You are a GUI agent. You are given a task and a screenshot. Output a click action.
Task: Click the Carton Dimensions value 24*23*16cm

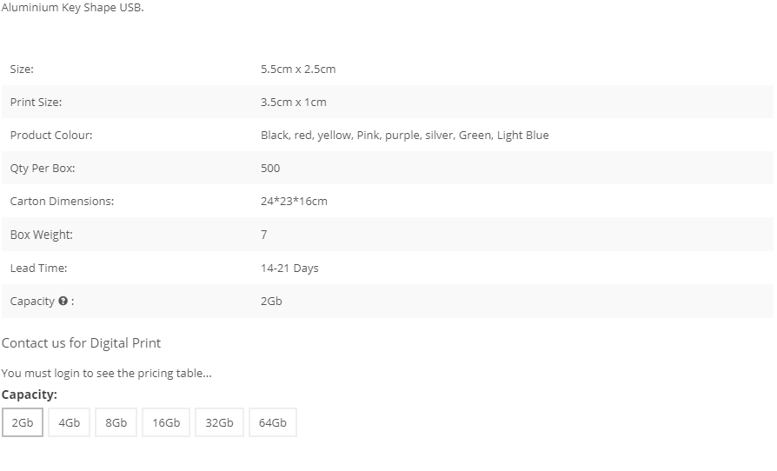coord(295,201)
